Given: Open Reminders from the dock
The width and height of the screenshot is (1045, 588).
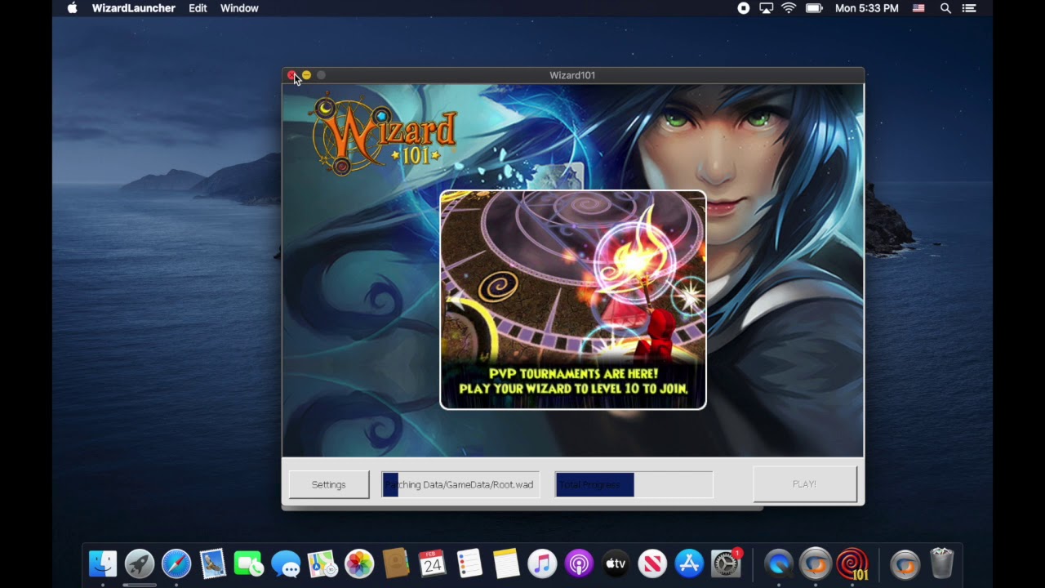Looking at the screenshot, I should click(469, 563).
